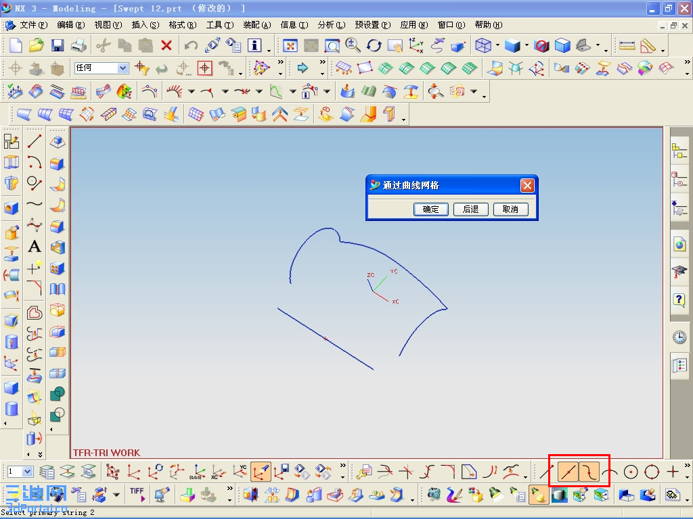Expand the snap toolbar overflow chevron at right
This screenshot has height=519, width=693.
click(x=687, y=466)
